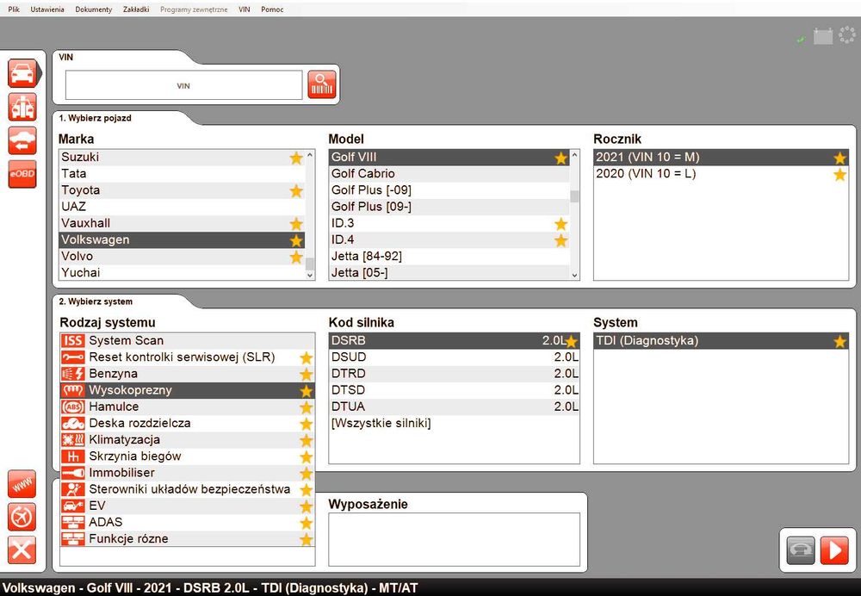
Task: Select the Benzyna system type
Action: click(187, 374)
